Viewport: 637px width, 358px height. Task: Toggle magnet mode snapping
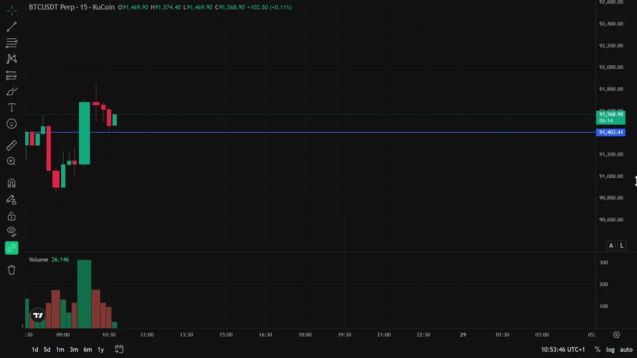coord(11,183)
